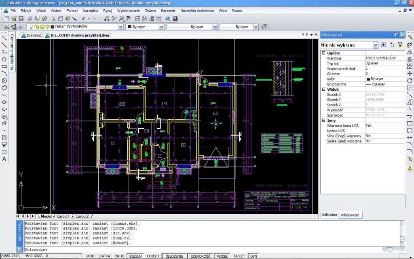Click the Print icon in toolbar
The height and width of the screenshot is (259, 414).
tap(30, 19)
